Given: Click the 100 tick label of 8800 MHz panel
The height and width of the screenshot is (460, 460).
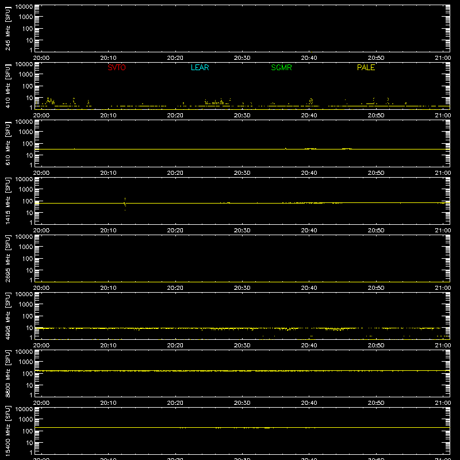Looking at the screenshot, I should coord(28,374).
